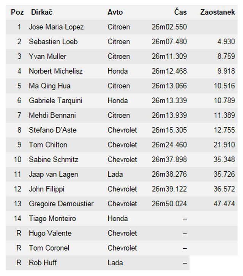Click Lada in Jaap van Lagen's row
This screenshot has height=276, width=243.
tap(115, 174)
